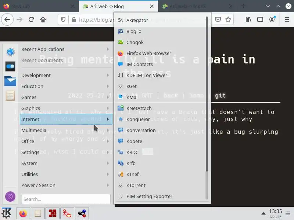Viewport: 294px width, 220px height.
Task: Expand Power / Session submenu
Action: coord(66,186)
